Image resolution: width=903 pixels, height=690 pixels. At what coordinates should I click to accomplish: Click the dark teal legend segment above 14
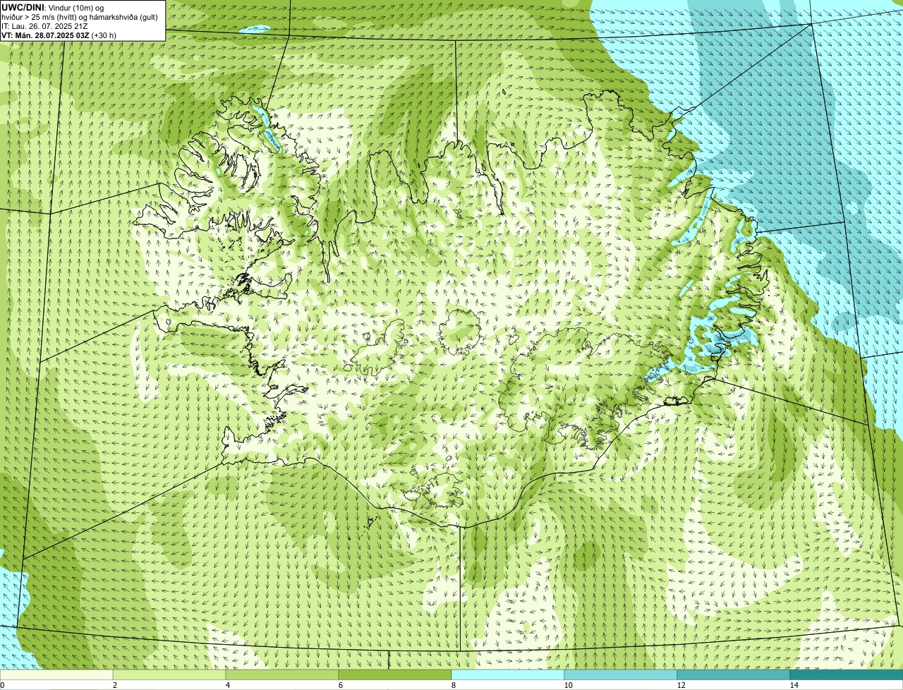tap(847, 674)
